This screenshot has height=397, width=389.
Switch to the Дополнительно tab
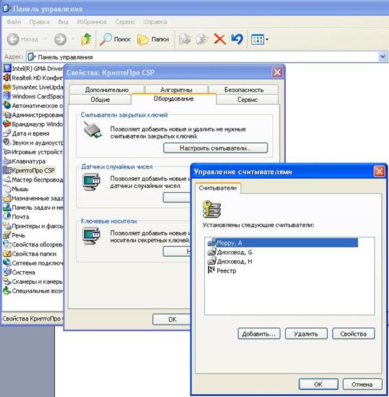coord(107,90)
